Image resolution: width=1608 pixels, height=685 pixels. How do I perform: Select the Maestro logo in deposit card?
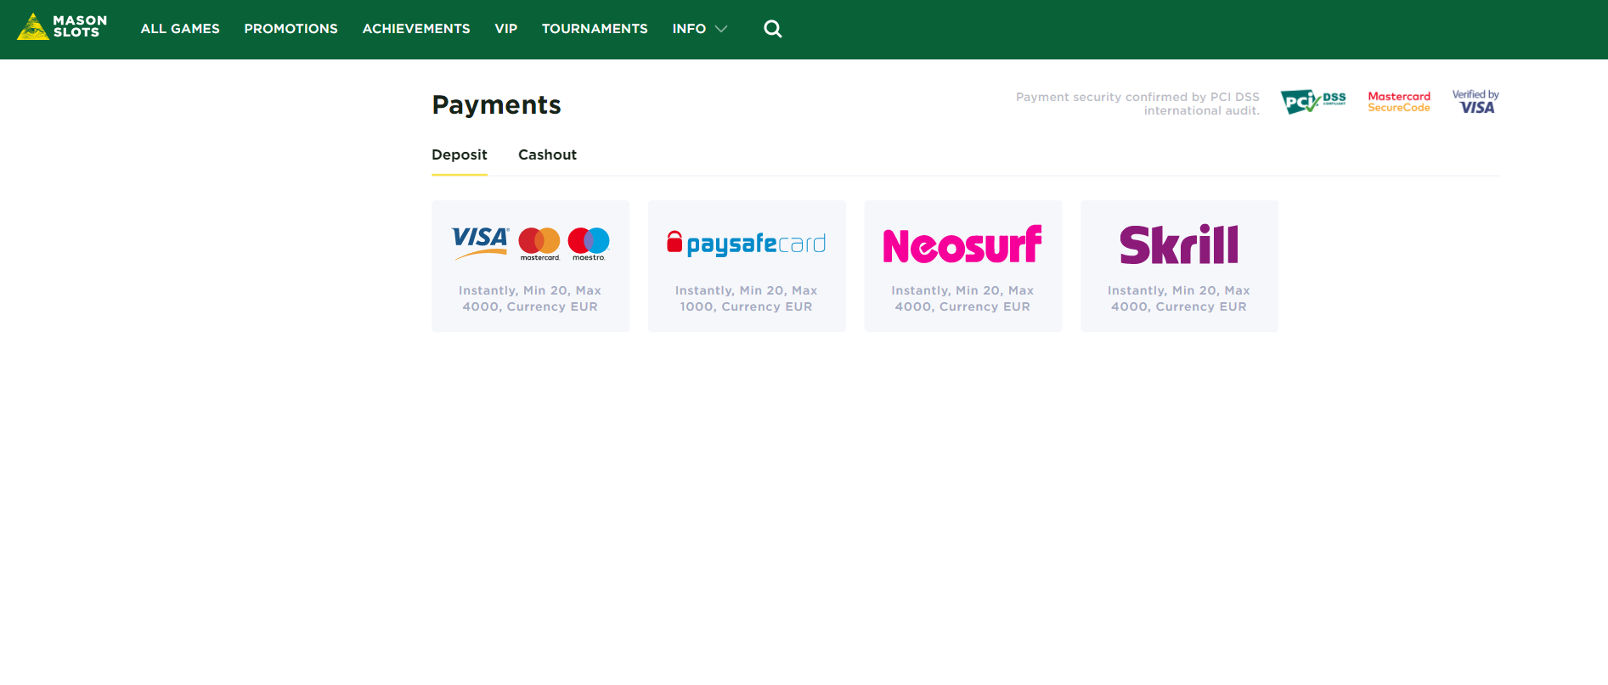coord(589,244)
